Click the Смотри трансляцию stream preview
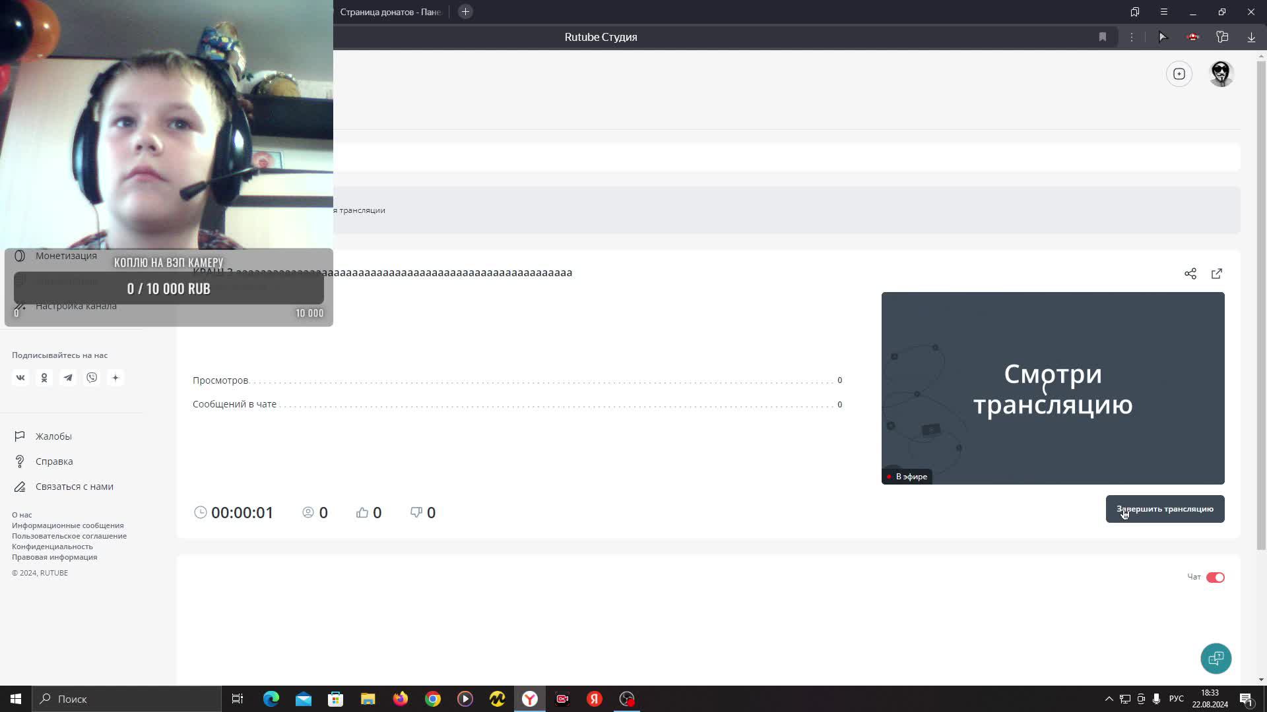 (x=1053, y=388)
